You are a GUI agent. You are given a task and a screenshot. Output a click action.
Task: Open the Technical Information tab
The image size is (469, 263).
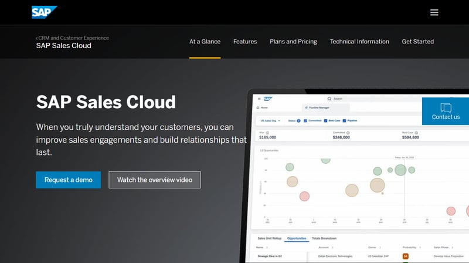[x=359, y=42]
